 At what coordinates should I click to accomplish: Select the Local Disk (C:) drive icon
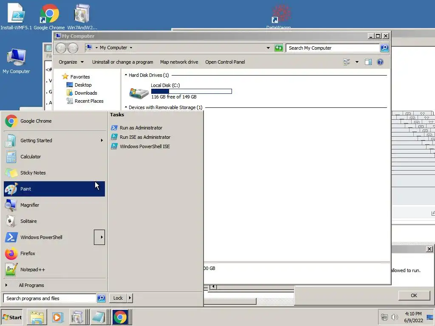click(139, 93)
